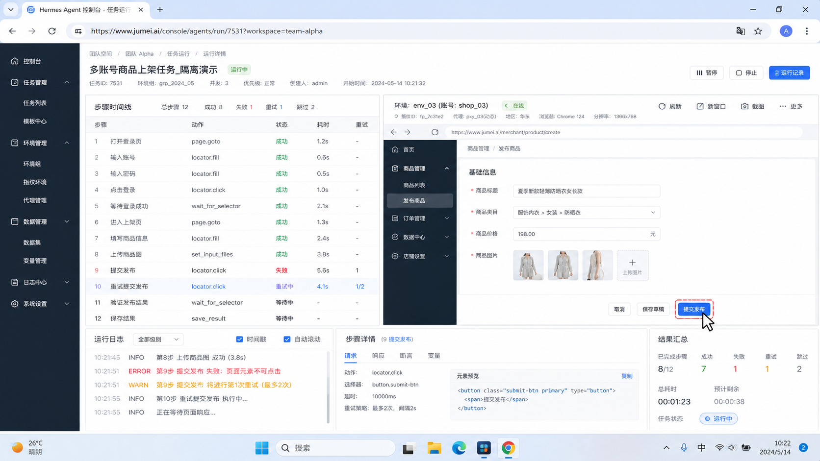Click the 日志中心 sidebar icon
This screenshot has width=820, height=461.
(15, 282)
